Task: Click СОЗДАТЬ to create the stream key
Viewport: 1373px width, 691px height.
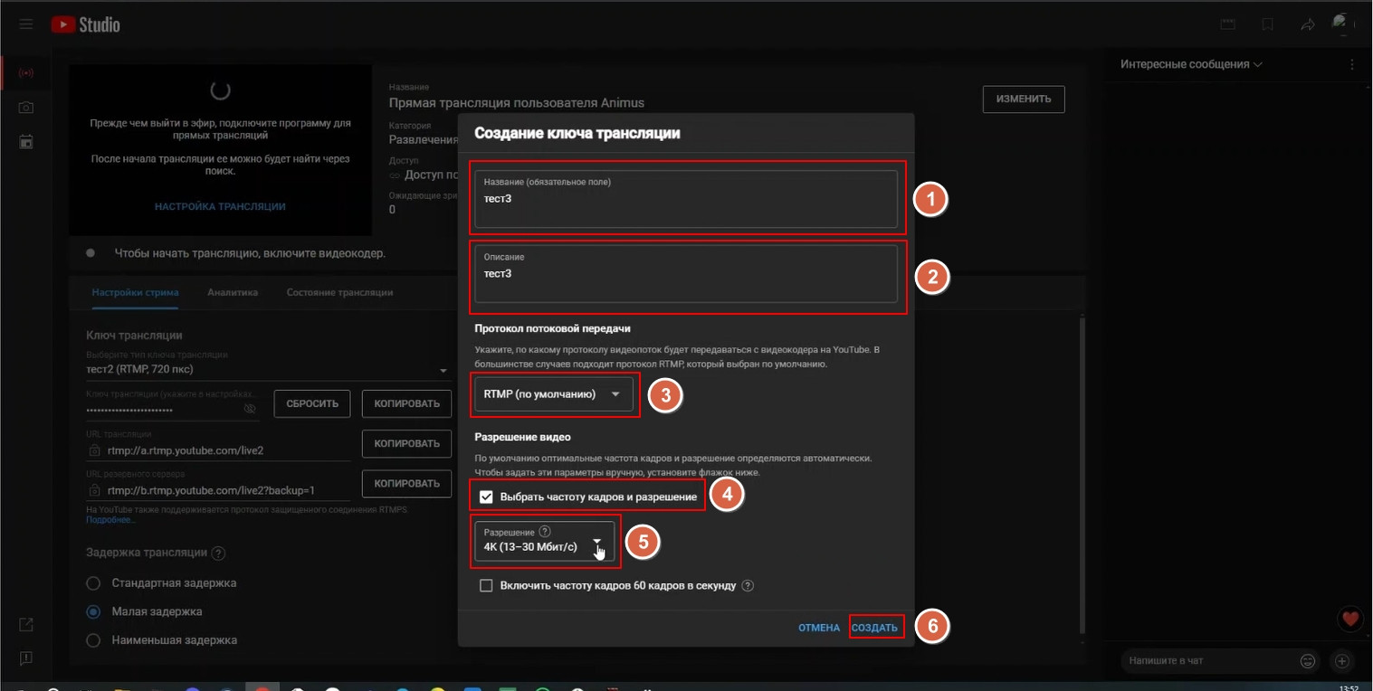Action: point(875,628)
